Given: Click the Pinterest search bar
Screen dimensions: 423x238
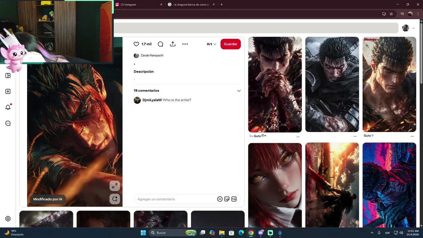Looking at the screenshot, I should click(x=256, y=28).
